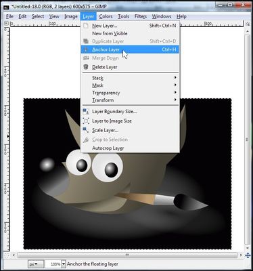Toggle the Quick Mask button at bottom left
This screenshot has height=271, width=253.
tap(7, 255)
